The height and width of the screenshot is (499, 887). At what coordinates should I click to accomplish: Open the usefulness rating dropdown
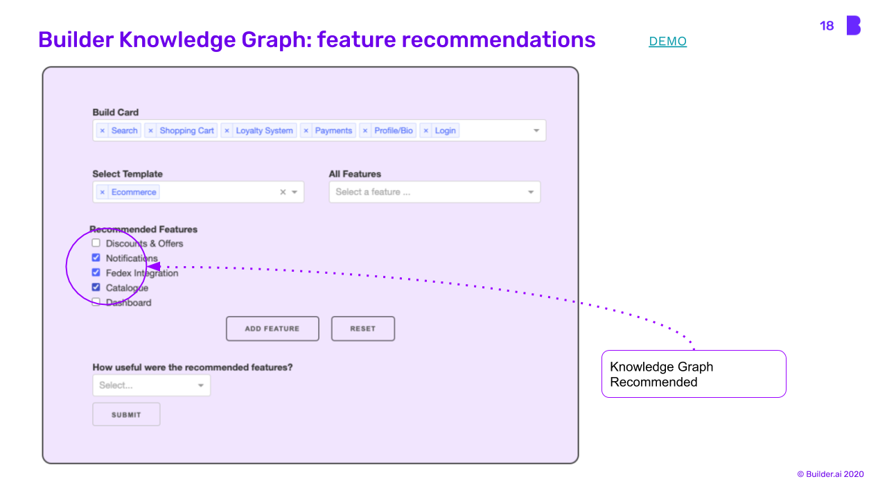coord(151,385)
